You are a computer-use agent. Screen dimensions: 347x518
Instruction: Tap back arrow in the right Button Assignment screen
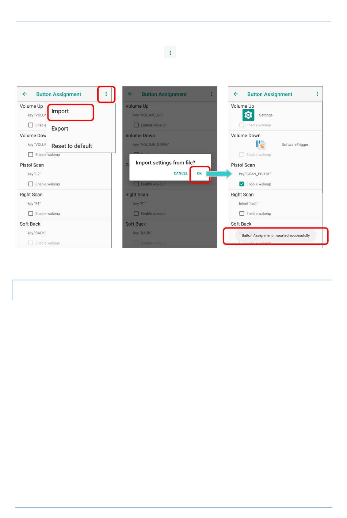pyautogui.click(x=236, y=94)
